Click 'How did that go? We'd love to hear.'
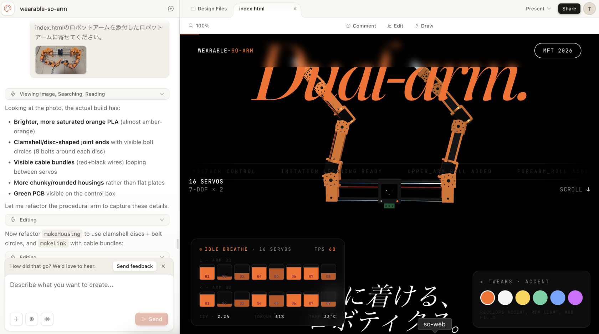599x334 pixels. point(53,266)
